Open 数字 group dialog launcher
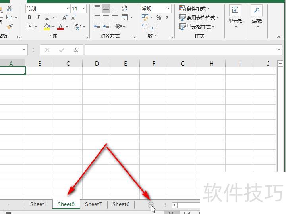The image size is (286, 214). click(171, 37)
